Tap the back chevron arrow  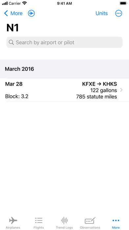click(x=6, y=13)
